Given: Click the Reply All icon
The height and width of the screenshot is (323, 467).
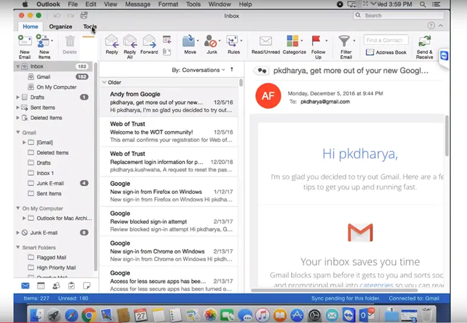Looking at the screenshot, I should (x=130, y=41).
